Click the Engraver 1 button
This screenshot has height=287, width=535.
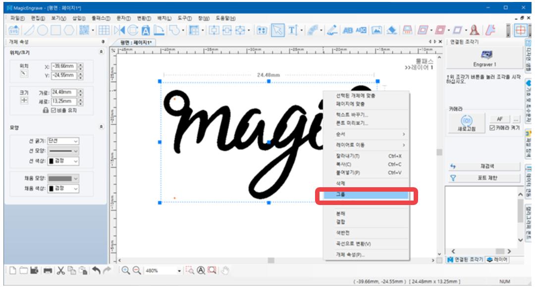click(x=484, y=58)
